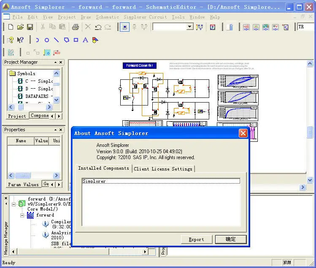Open the Tools menu

click(x=178, y=17)
